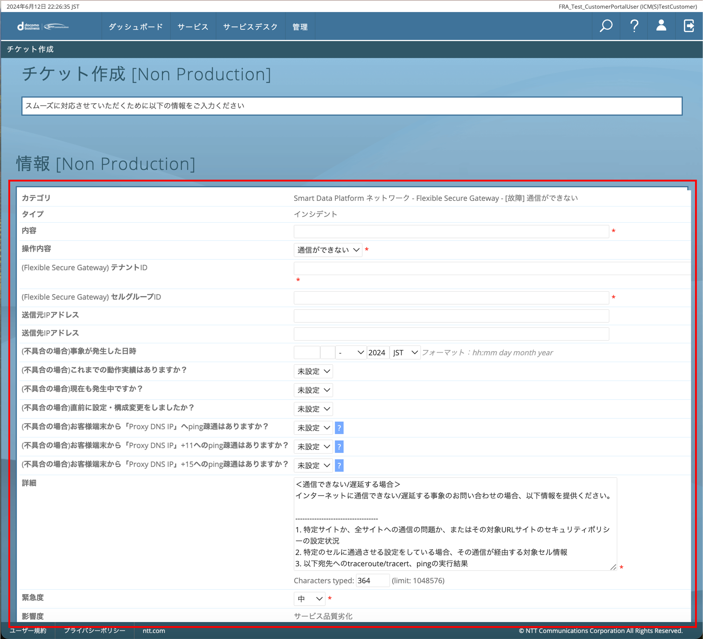
Task: Open the help question mark icon
Action: [x=634, y=26]
